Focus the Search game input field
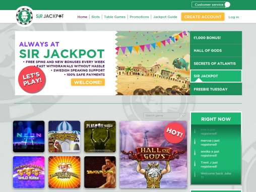Image resolution: width=256 pixels, height=192 pixels. click(161, 115)
